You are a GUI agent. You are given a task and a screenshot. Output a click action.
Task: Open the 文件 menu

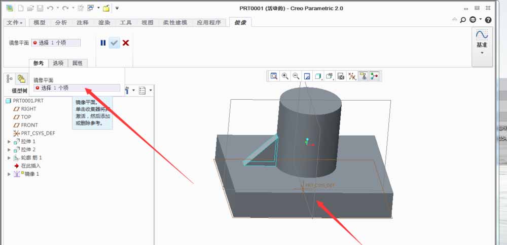click(x=15, y=23)
